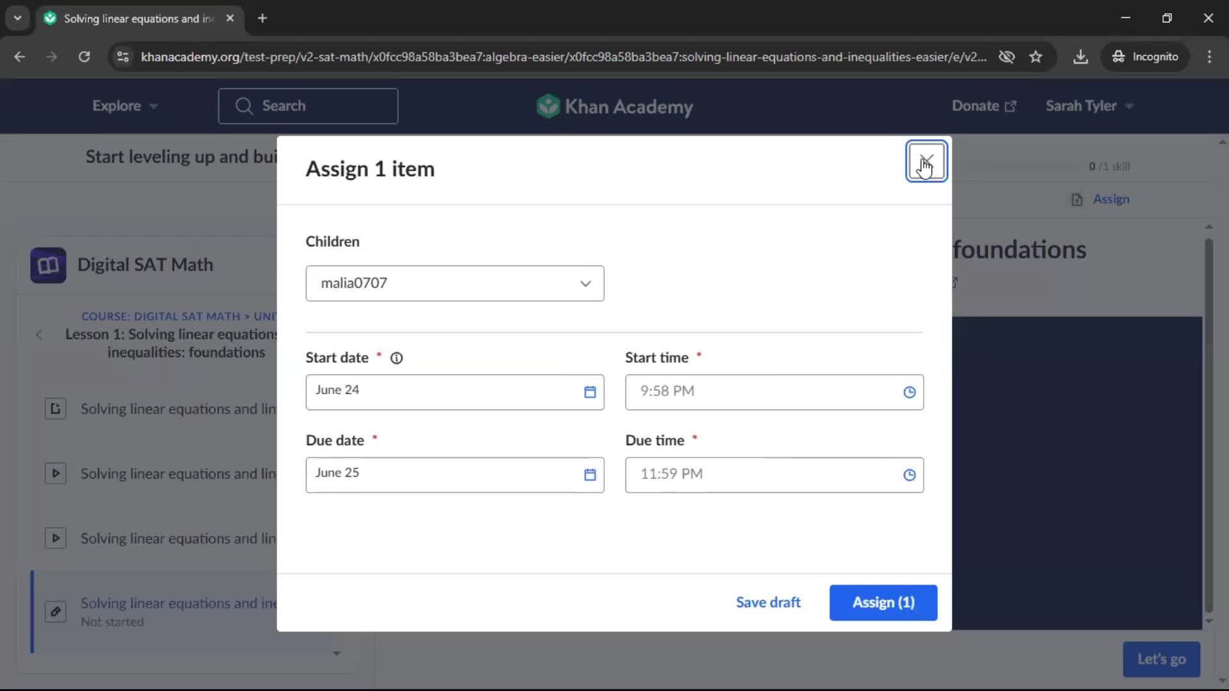Image resolution: width=1229 pixels, height=691 pixels.
Task: Click the address bar URL
Action: coord(563,57)
